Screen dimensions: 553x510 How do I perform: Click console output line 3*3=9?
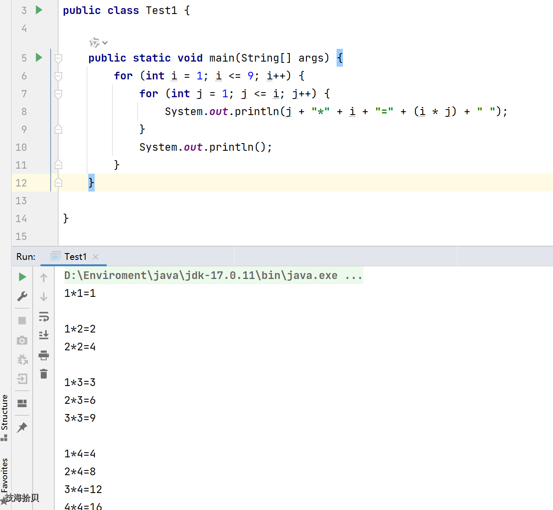[x=80, y=418]
